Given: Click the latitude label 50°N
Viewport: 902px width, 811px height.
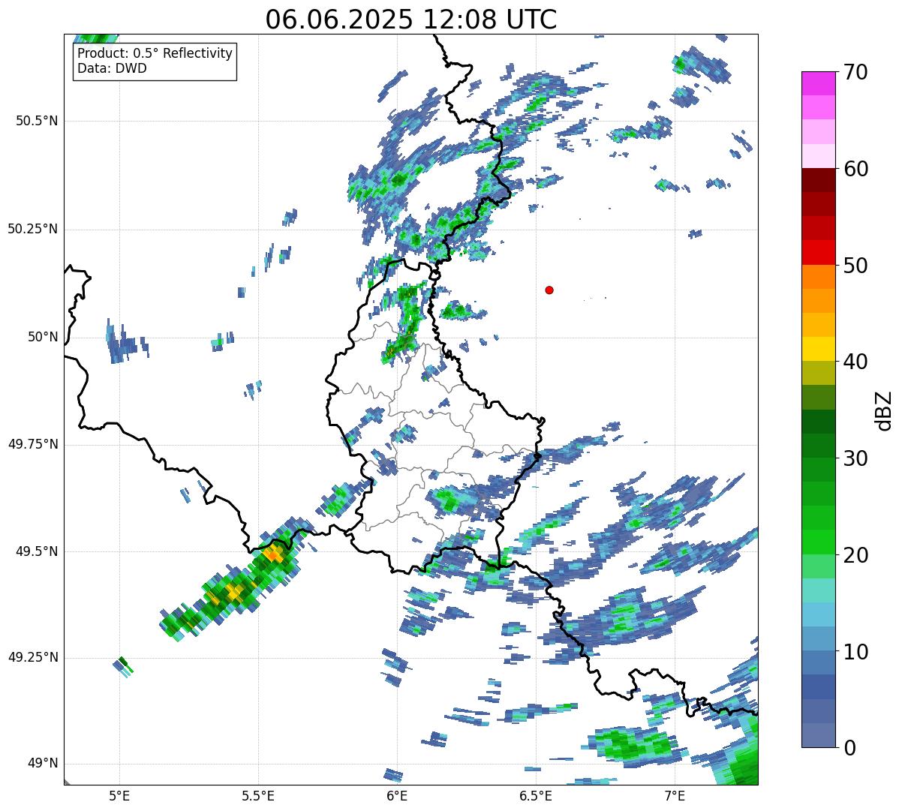Looking at the screenshot, I should click(x=43, y=337).
